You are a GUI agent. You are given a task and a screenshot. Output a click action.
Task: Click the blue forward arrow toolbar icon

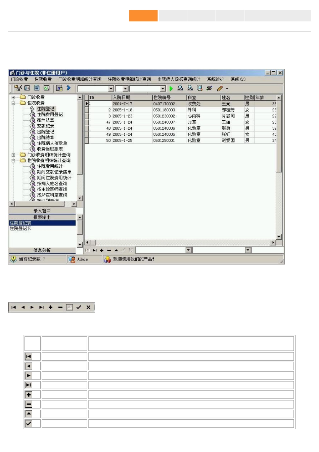click(x=69, y=88)
